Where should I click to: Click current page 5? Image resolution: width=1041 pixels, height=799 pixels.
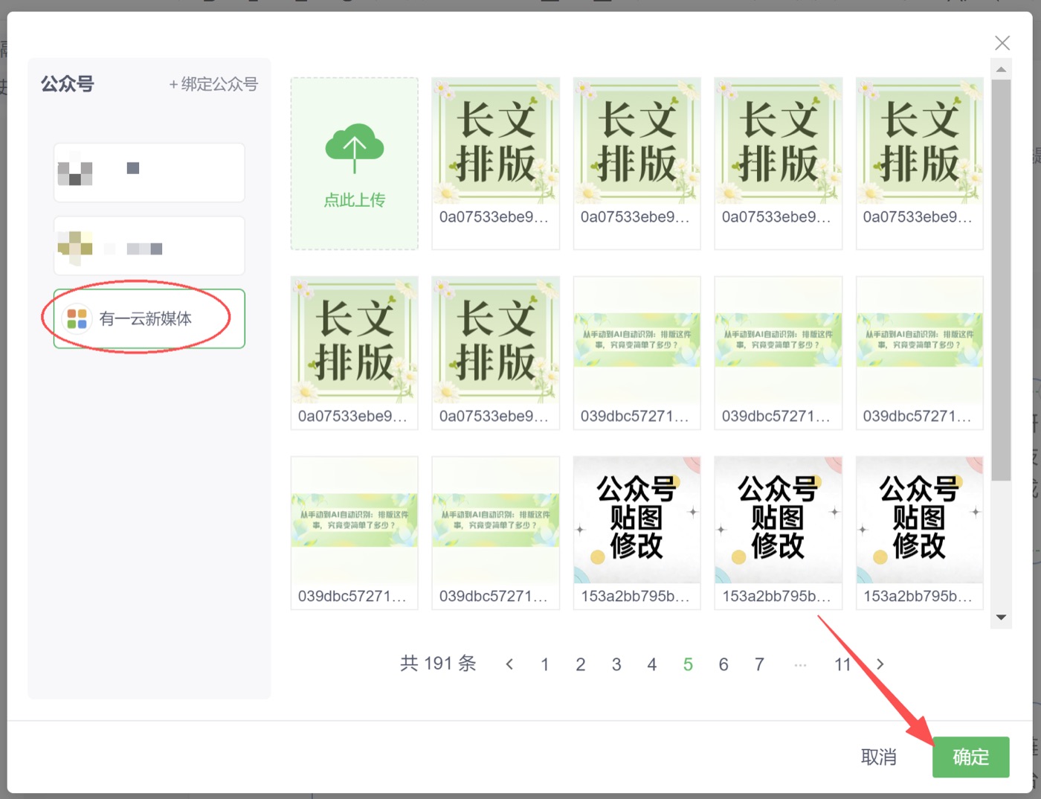[x=688, y=664]
